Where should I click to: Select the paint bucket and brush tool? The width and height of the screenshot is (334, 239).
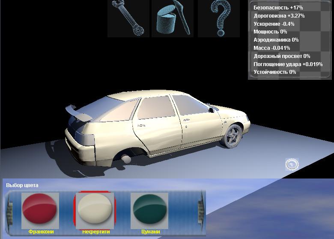pyautogui.click(x=173, y=18)
